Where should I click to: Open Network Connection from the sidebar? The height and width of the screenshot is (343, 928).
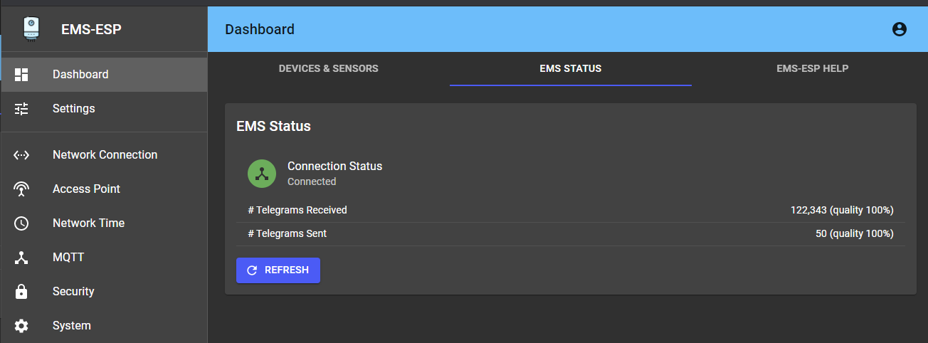coord(105,155)
